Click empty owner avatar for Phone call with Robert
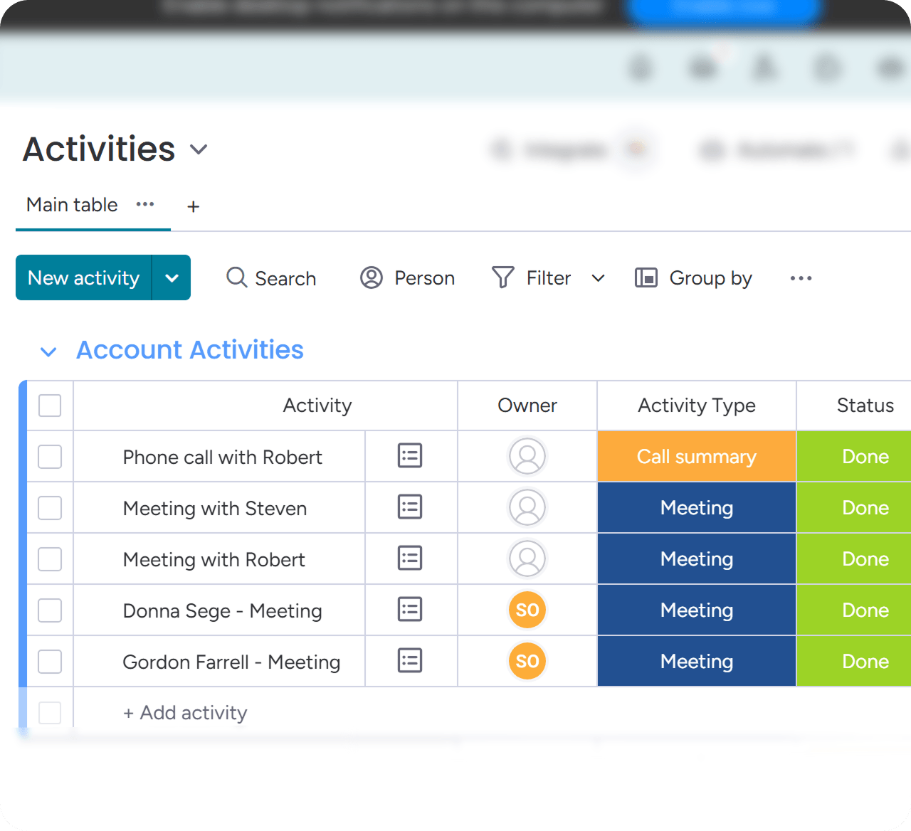The image size is (911, 831). click(527, 456)
